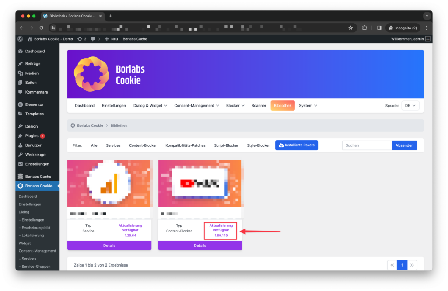Viewport: 448px width, 291px height.
Task: Open Chrome three-dot menu
Action: 427,28
